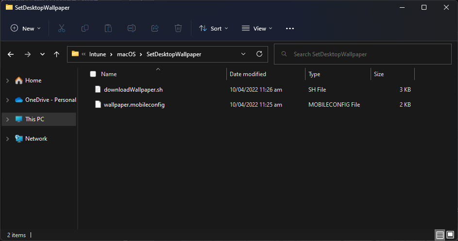Minimize the SetDesktopWallpaper window

[402, 7]
